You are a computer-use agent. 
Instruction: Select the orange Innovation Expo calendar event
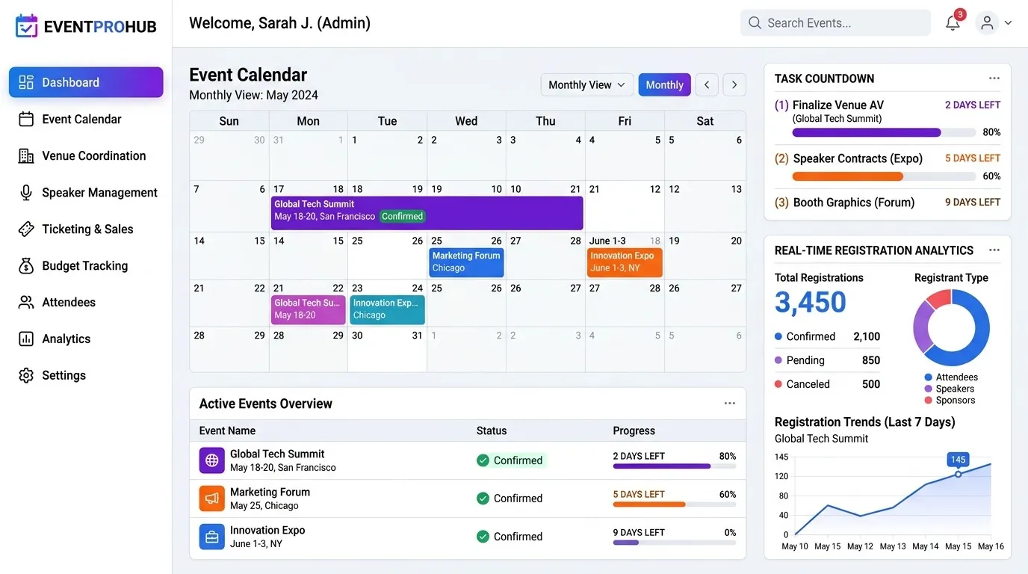point(625,262)
